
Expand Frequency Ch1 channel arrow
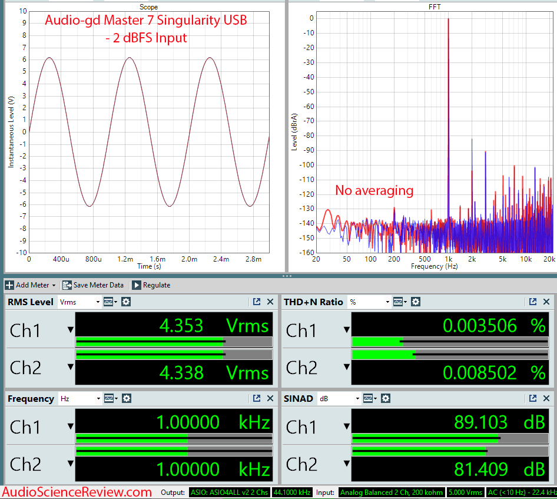(71, 427)
